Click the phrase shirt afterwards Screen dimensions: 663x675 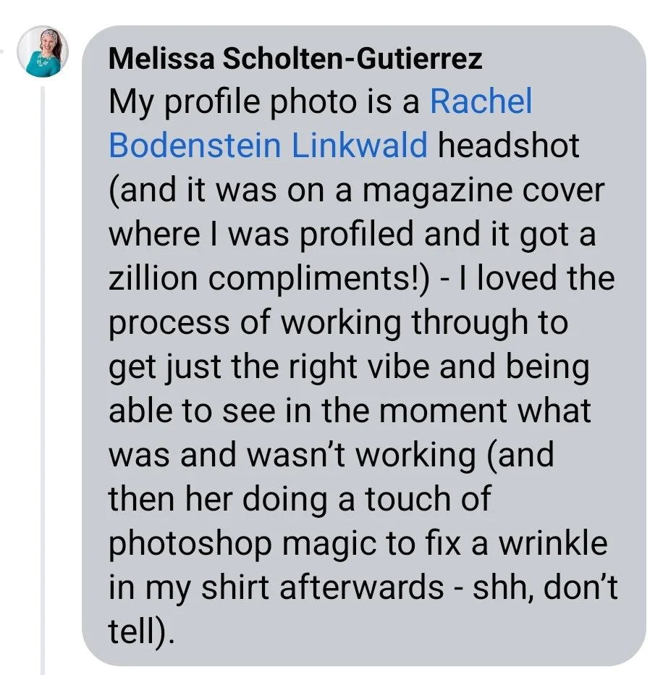(x=322, y=587)
